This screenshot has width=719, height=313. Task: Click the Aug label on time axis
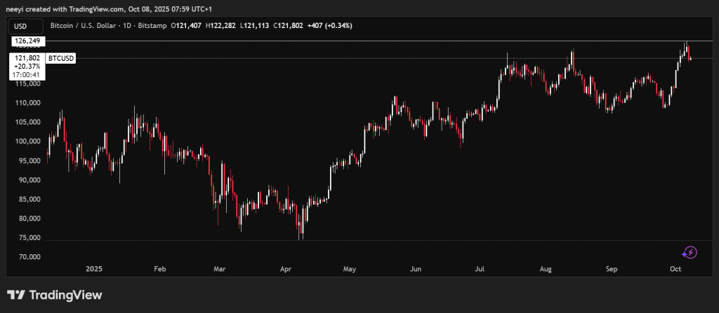(x=546, y=269)
